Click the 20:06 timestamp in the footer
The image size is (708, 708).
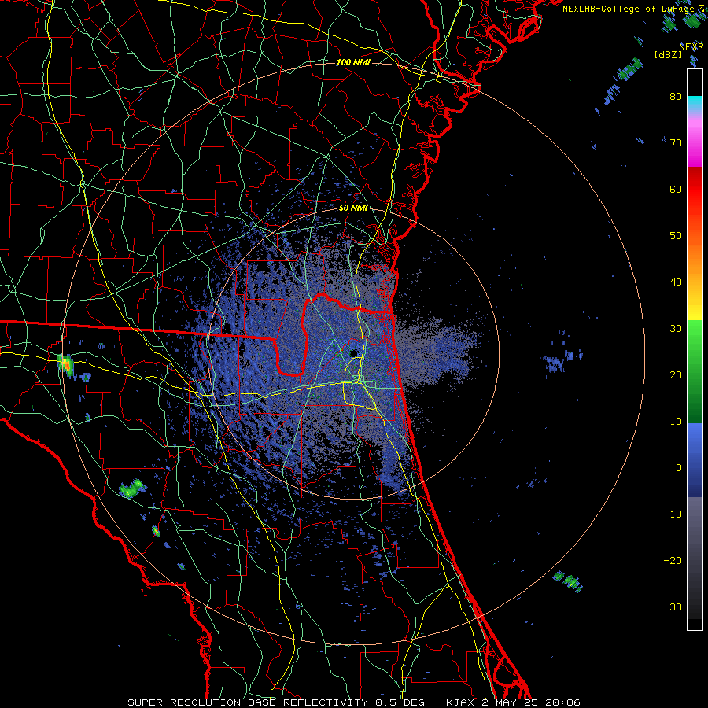562,702
